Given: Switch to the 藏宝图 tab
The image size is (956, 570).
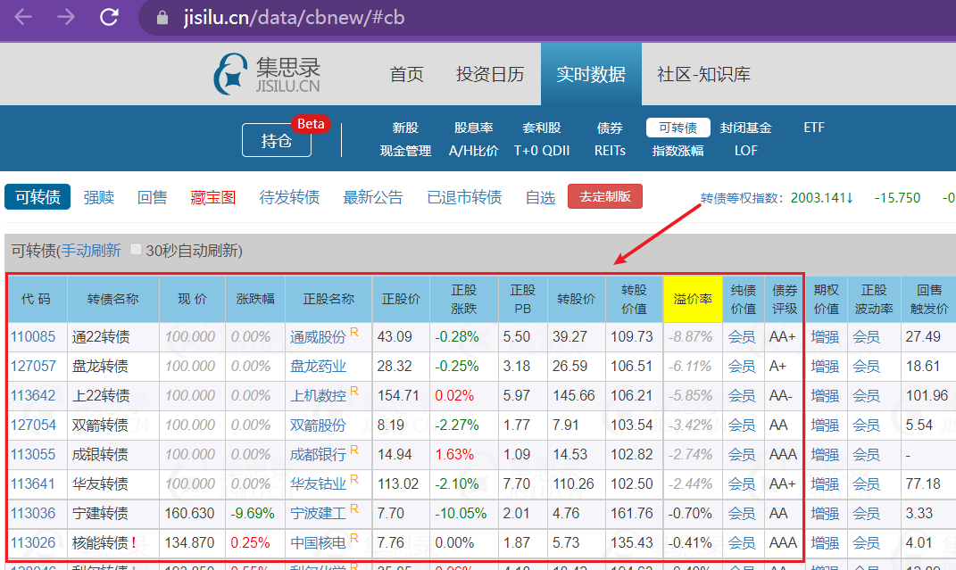Looking at the screenshot, I should [x=212, y=197].
